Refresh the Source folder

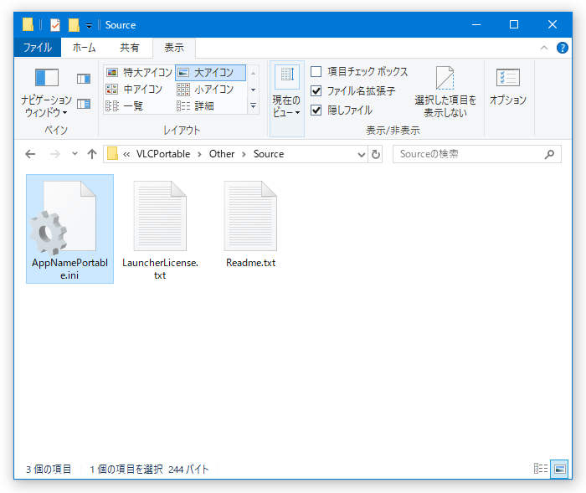click(376, 154)
